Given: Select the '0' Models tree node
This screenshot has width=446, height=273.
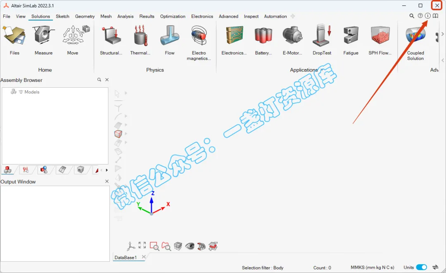Looking at the screenshot, I should (25, 92).
